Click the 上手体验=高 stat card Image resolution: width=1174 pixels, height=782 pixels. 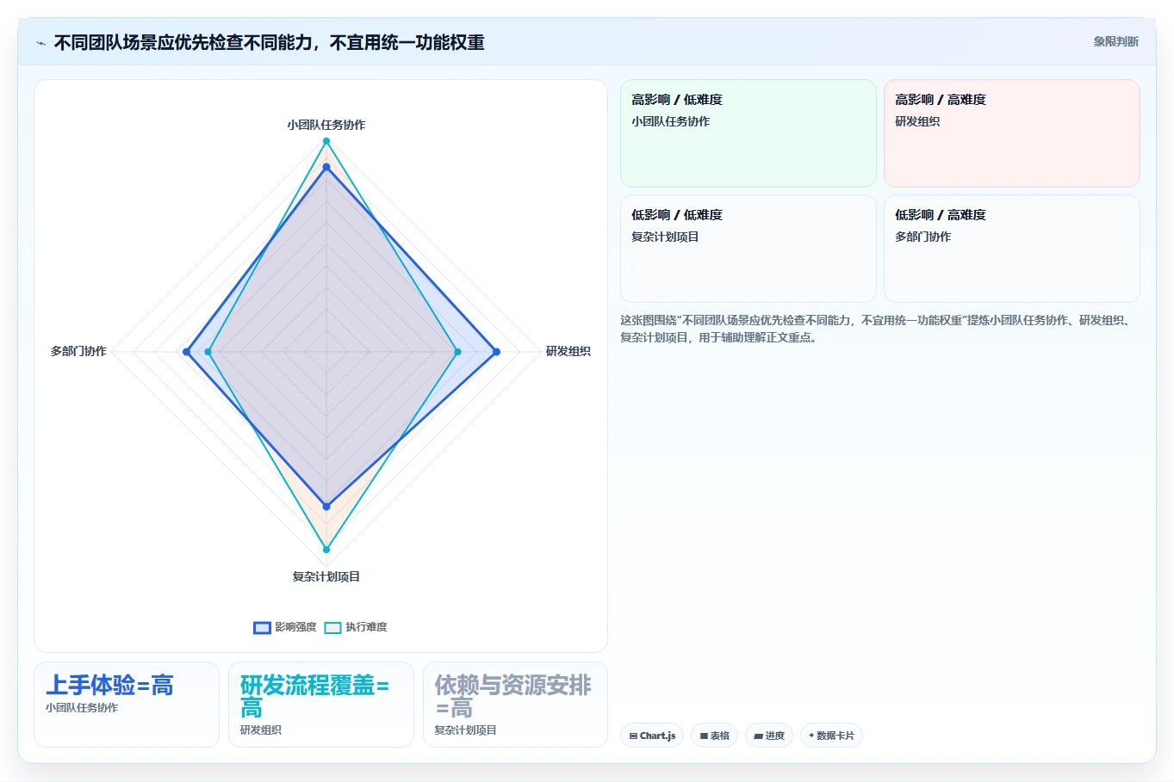127,705
